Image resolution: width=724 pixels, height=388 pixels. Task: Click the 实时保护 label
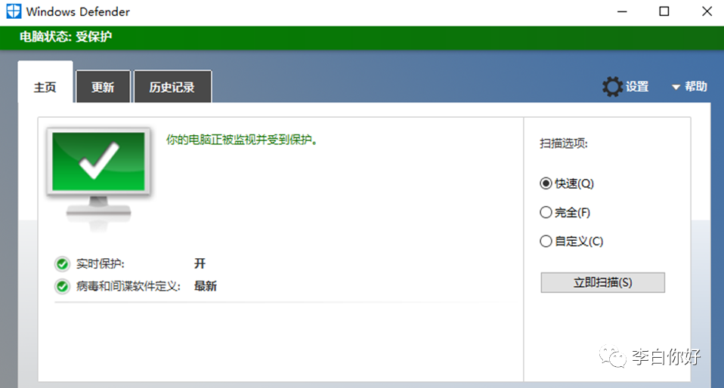101,264
